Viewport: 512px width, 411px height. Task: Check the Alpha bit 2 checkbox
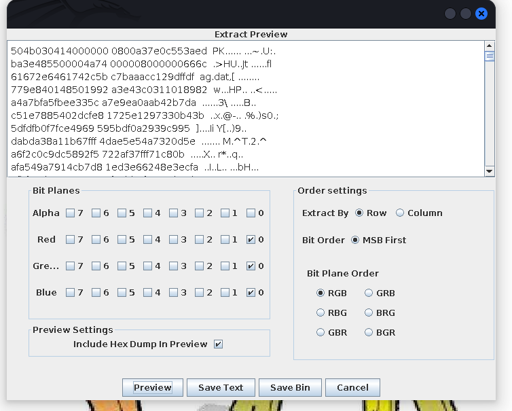point(199,213)
